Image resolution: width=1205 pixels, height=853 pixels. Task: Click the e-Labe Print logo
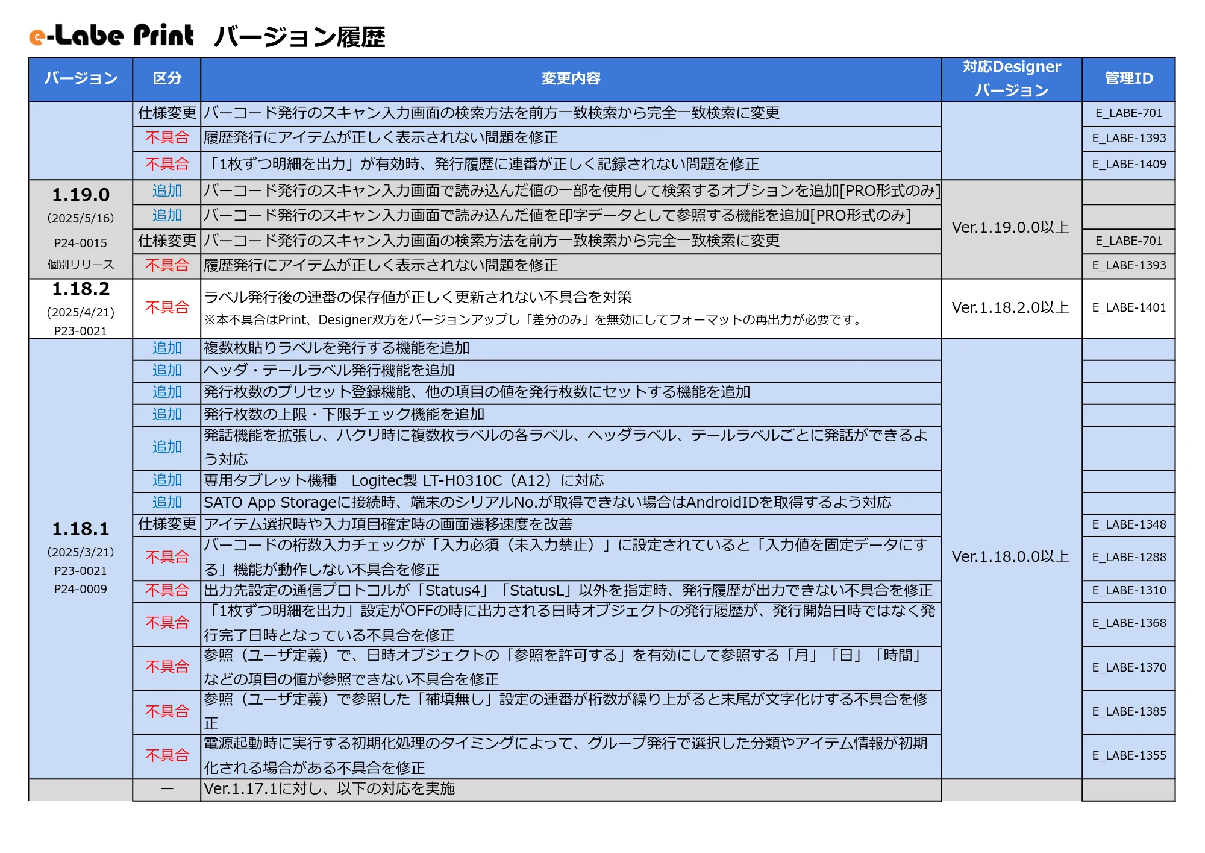pos(112,36)
